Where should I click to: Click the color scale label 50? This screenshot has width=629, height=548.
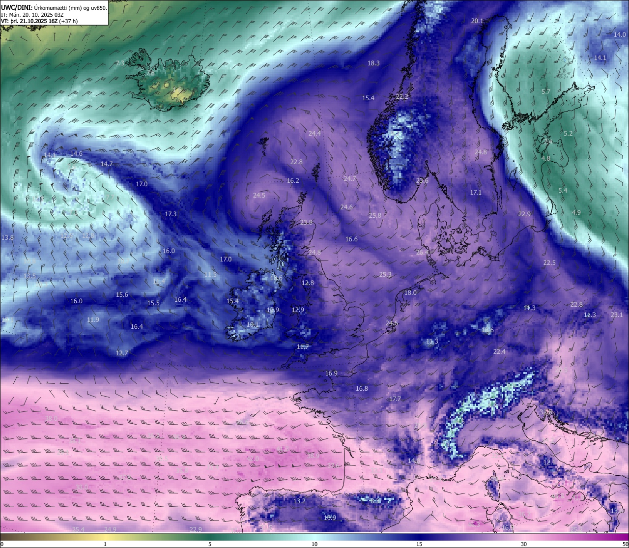(625, 544)
